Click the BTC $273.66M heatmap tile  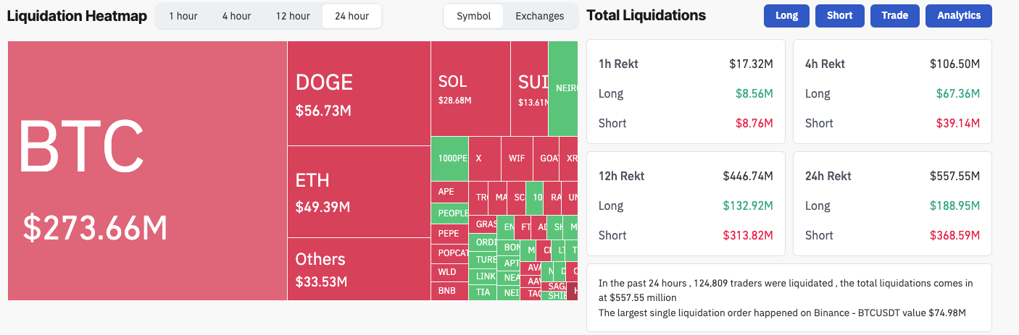pyautogui.click(x=148, y=171)
